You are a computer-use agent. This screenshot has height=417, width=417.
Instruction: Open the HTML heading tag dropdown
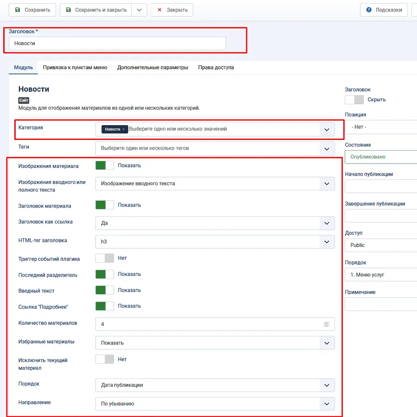click(x=215, y=242)
